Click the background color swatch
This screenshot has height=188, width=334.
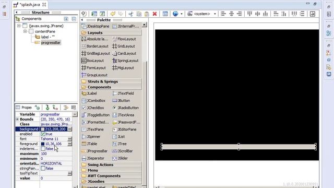pyautogui.click(x=43, y=129)
